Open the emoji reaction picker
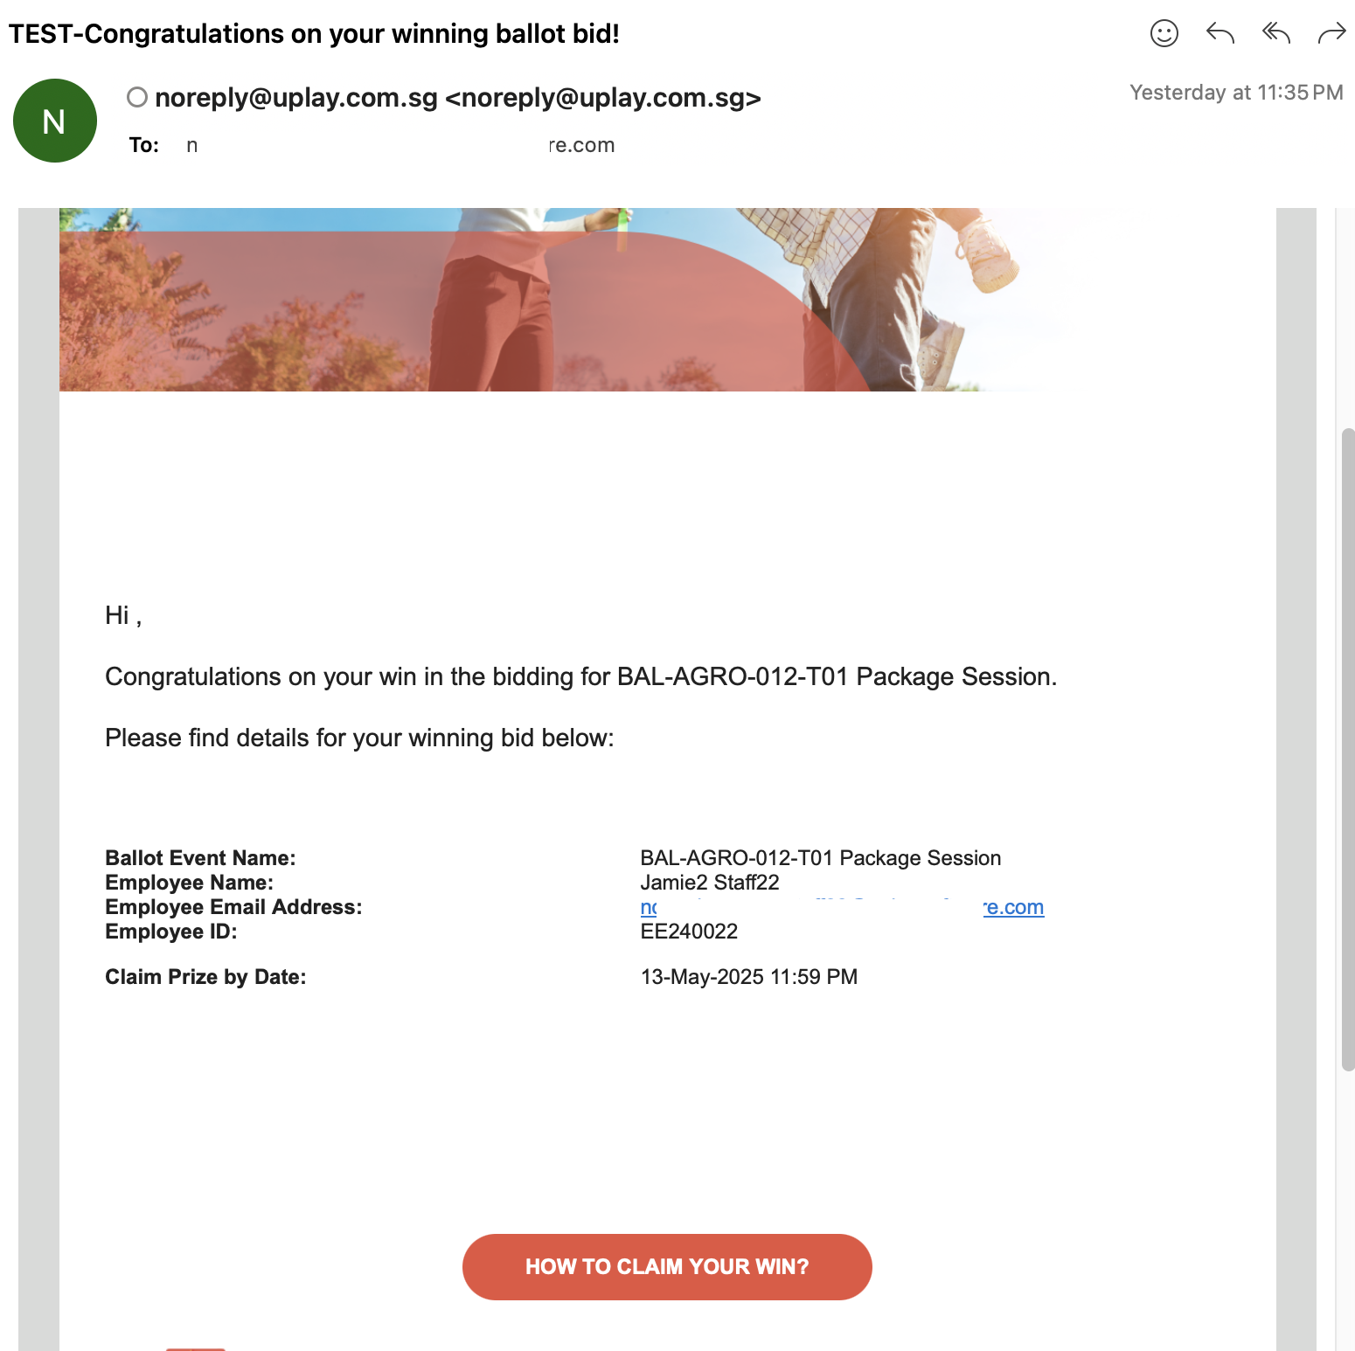1355x1351 pixels. 1164,34
